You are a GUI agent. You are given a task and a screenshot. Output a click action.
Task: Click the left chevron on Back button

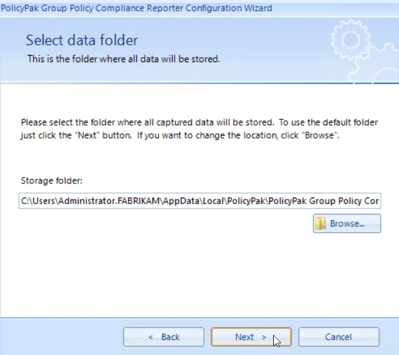point(151,338)
